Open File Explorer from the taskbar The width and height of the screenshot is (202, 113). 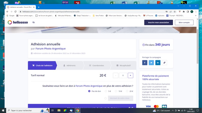[59, 110]
